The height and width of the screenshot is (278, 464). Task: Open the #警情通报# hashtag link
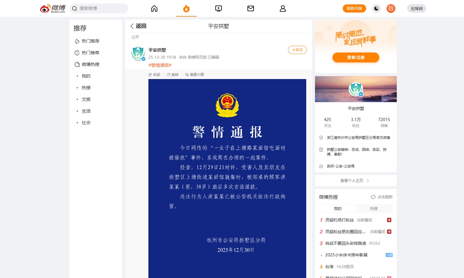(x=160, y=65)
